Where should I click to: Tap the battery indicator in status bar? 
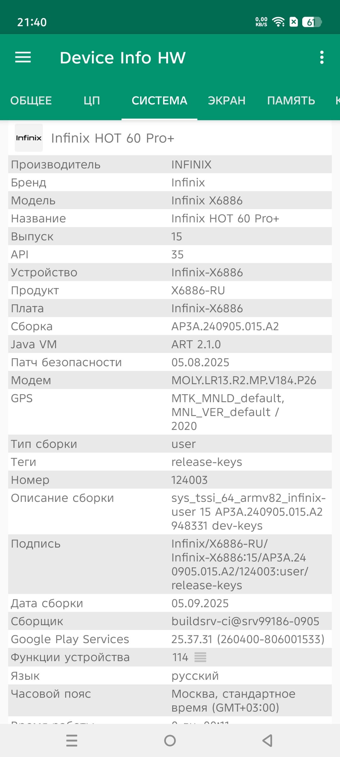pos(311,22)
